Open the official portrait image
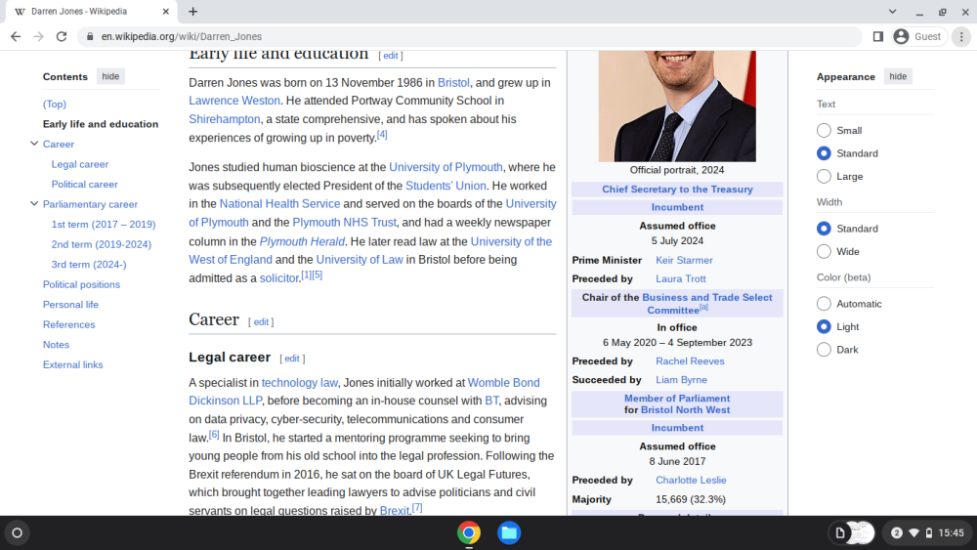 [x=677, y=106]
